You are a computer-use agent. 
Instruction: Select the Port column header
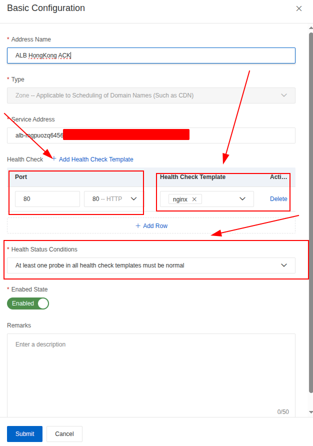[x=21, y=177]
